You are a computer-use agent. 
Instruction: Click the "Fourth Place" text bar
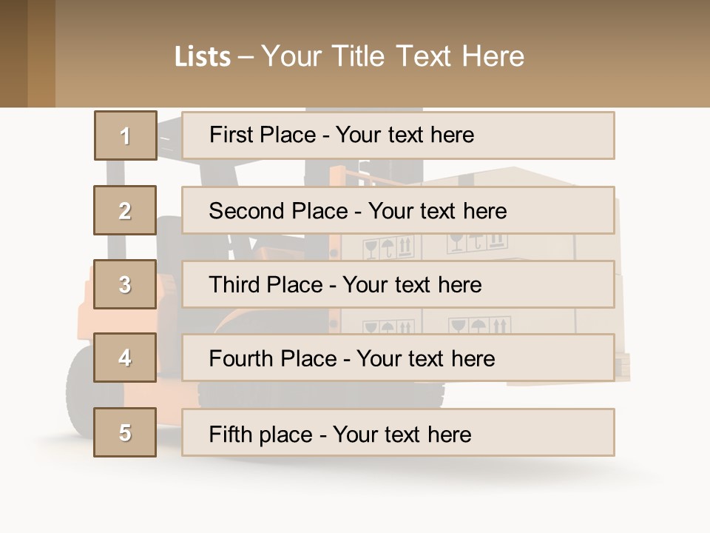tap(398, 358)
